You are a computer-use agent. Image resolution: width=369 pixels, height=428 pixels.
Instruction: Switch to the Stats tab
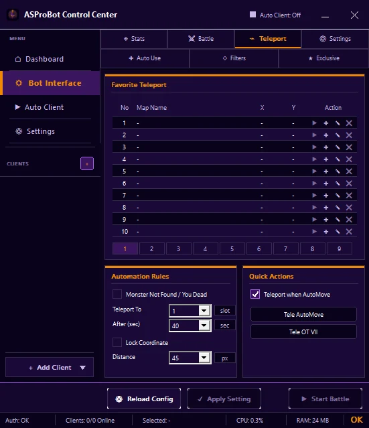tap(134, 39)
